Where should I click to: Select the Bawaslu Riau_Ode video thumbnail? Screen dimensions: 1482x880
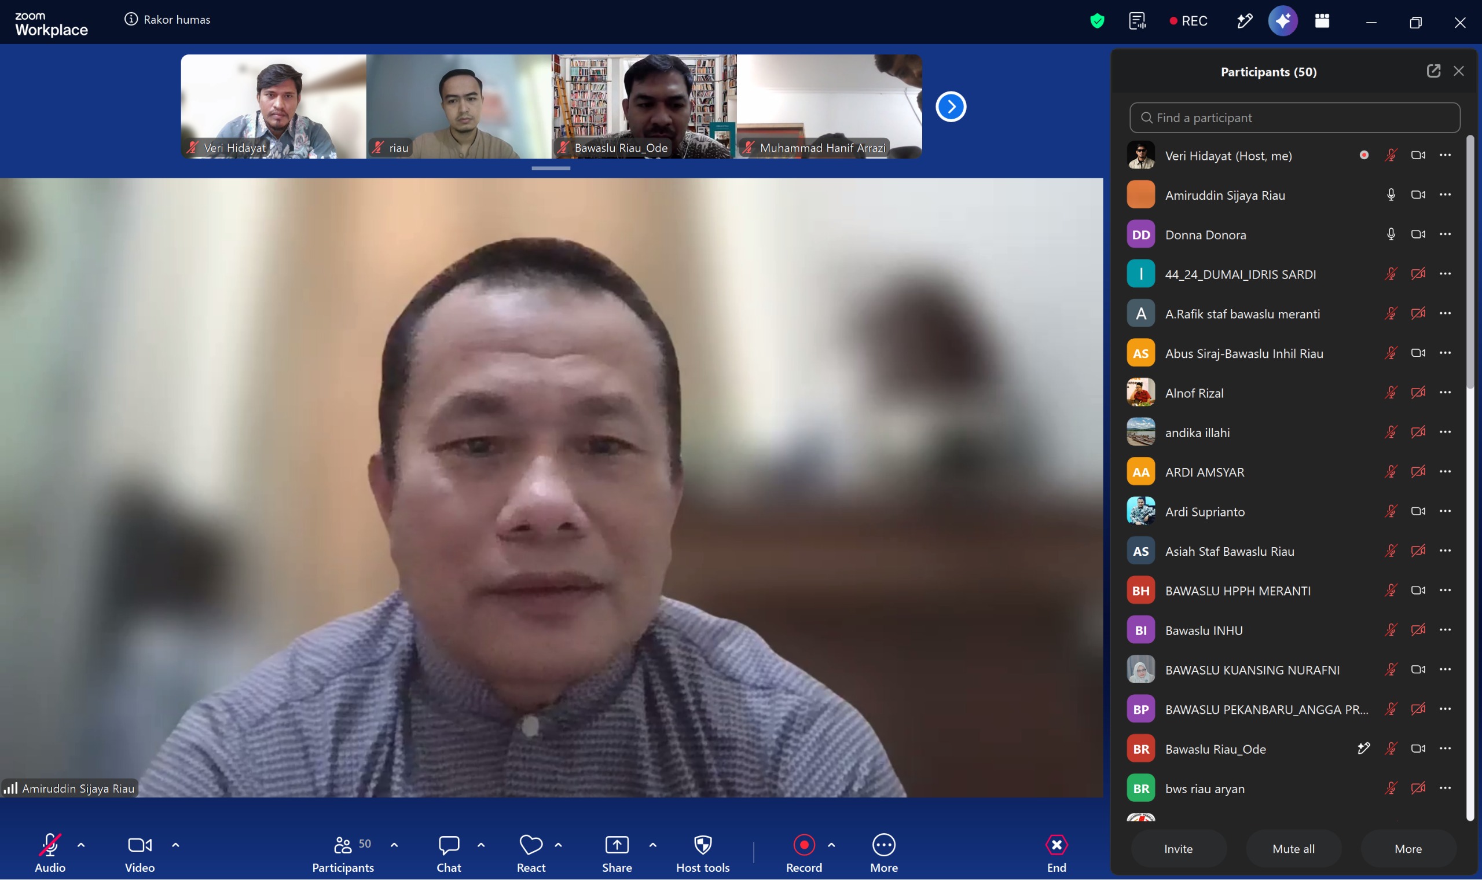click(644, 107)
